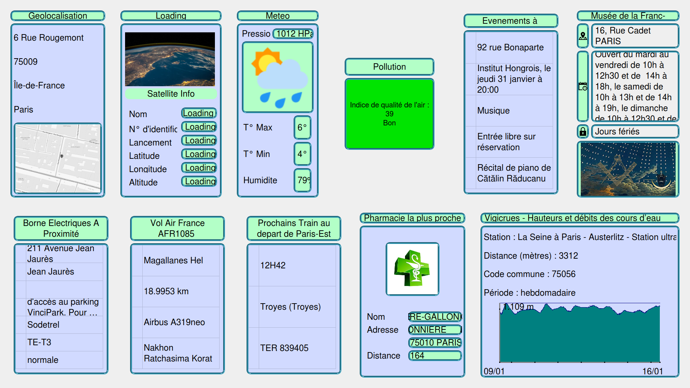This screenshot has height=388, width=690.
Task: Click the map pin icon beside the Rue Cadet address
Action: click(x=583, y=36)
